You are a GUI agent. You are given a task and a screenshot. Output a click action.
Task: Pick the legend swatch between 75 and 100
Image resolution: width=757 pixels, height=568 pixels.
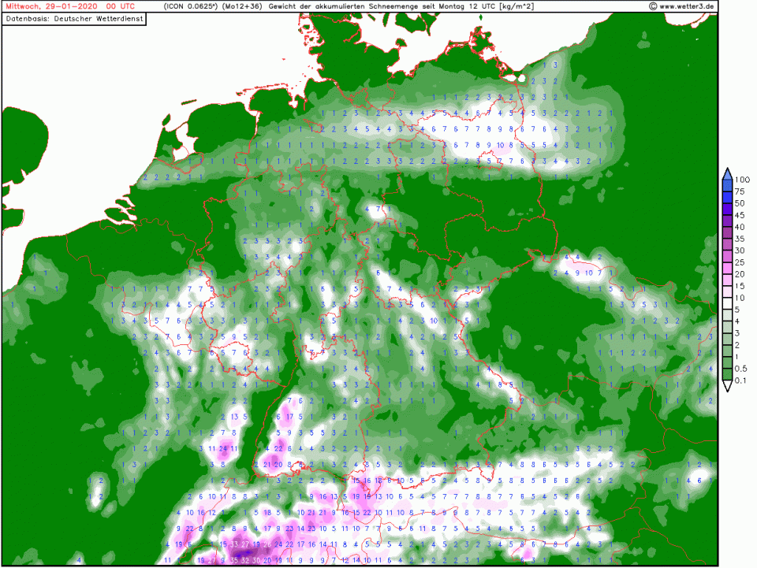(727, 186)
